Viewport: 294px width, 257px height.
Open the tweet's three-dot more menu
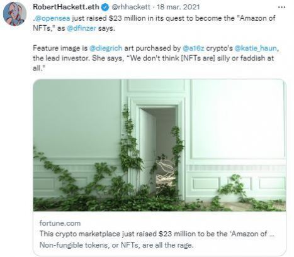pyautogui.click(x=281, y=8)
